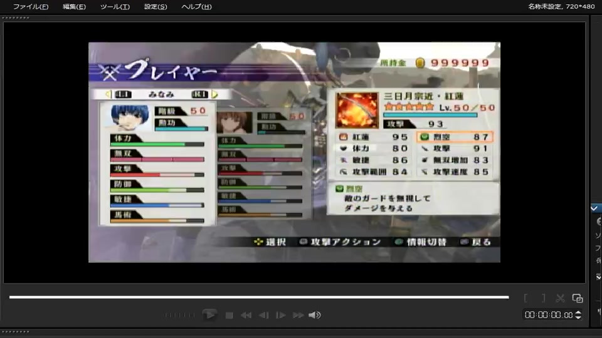
Task: Set the mark-in point with the [ icon
Action: click(x=525, y=298)
